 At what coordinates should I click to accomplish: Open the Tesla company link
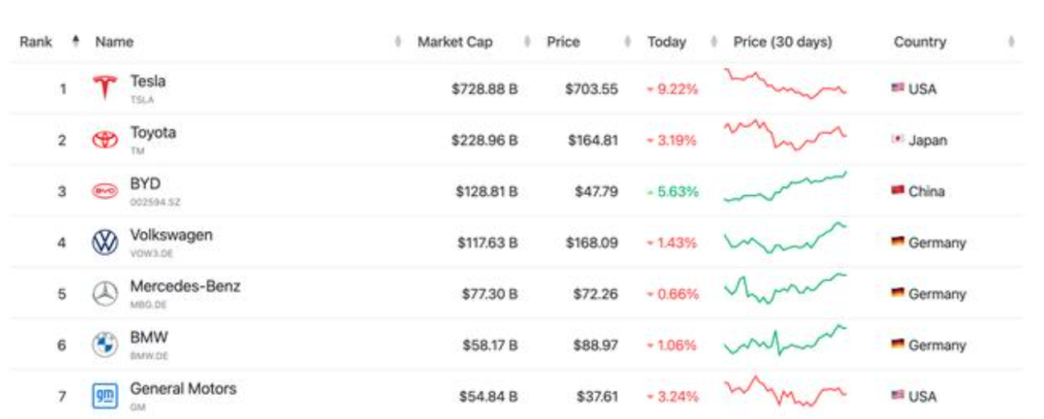148,82
